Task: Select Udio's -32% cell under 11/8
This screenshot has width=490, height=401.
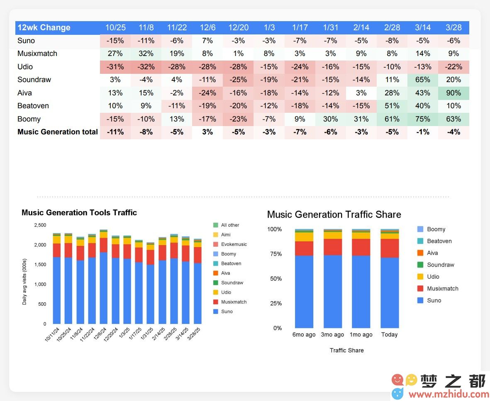Action: (146, 66)
